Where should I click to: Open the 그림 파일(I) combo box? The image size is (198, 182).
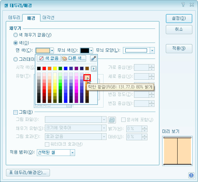pos(75,120)
